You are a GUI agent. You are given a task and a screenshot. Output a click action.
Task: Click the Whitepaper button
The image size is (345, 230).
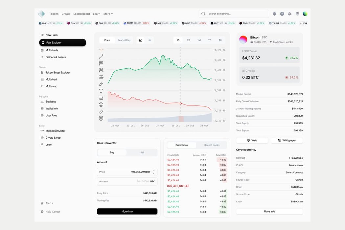287,140
